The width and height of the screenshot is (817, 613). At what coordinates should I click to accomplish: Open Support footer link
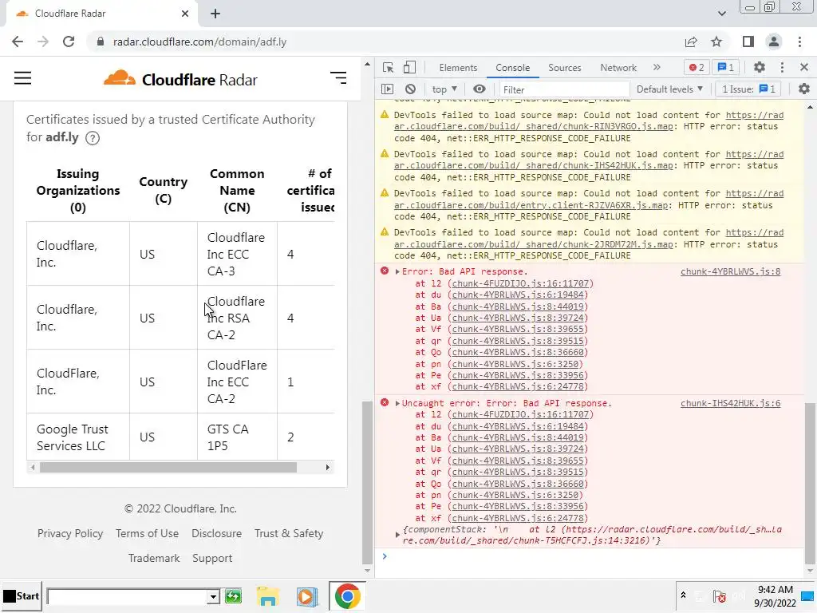(x=212, y=558)
